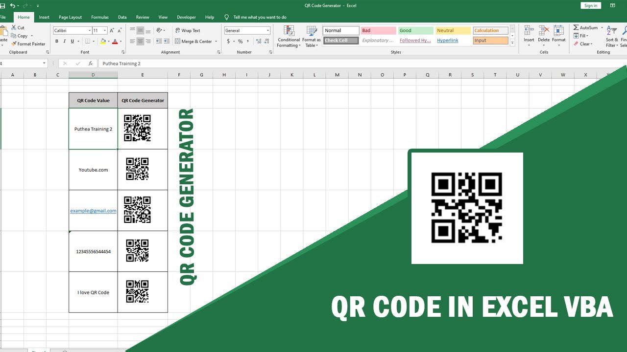Image resolution: width=627 pixels, height=352 pixels.
Task: Open the Fill Color dropdown arrow
Action: (109, 42)
